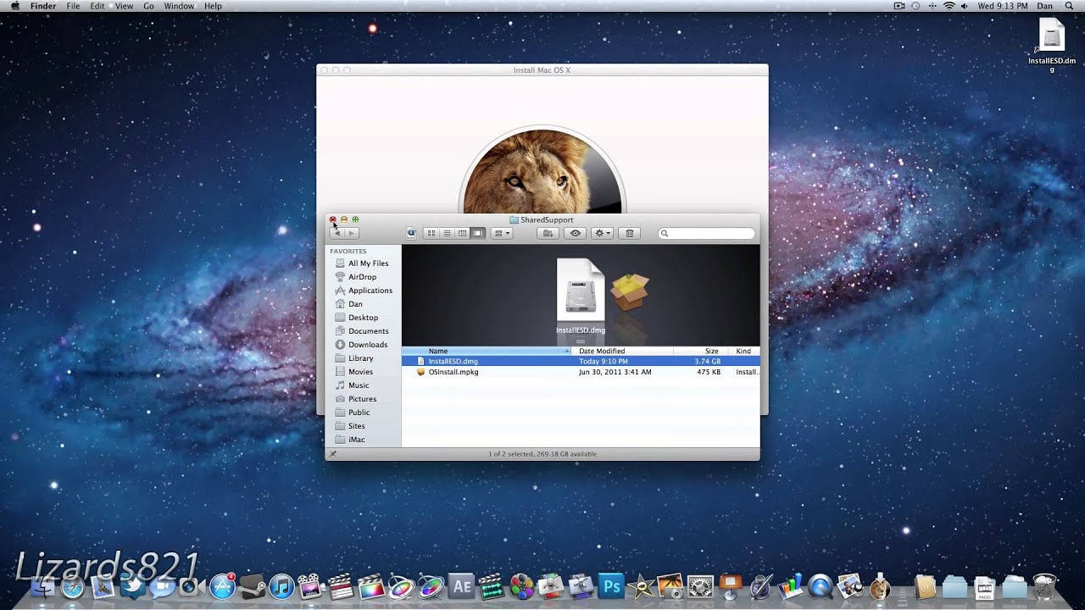The image size is (1085, 610).
Task: Click the Wi-Fi status icon
Action: pyautogui.click(x=949, y=6)
